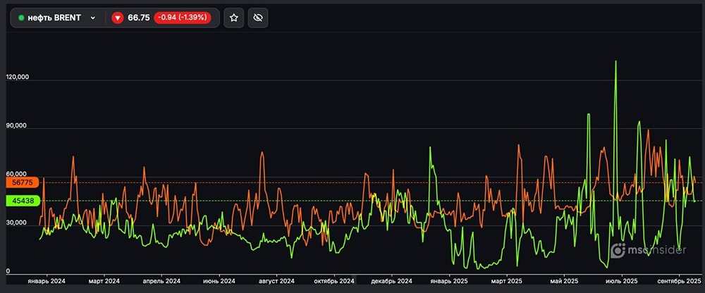Click the chevron arrow next to нефть BRENT
This screenshot has height=293, width=705.
tap(92, 18)
